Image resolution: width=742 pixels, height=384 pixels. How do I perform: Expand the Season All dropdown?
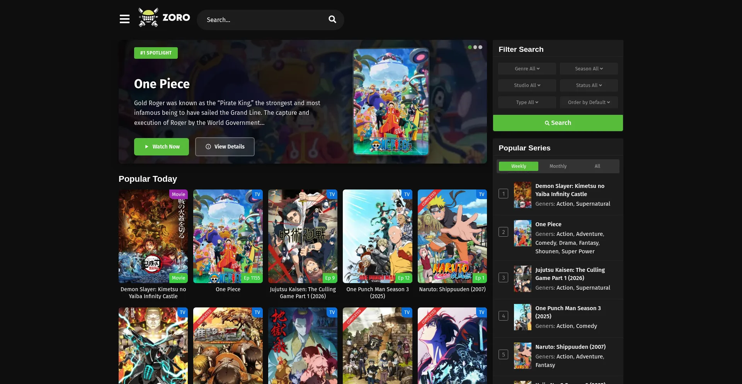pyautogui.click(x=589, y=69)
